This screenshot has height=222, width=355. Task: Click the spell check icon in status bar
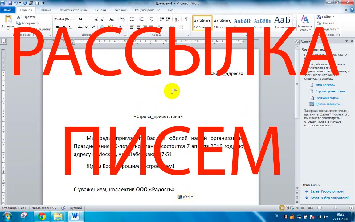point(63,208)
